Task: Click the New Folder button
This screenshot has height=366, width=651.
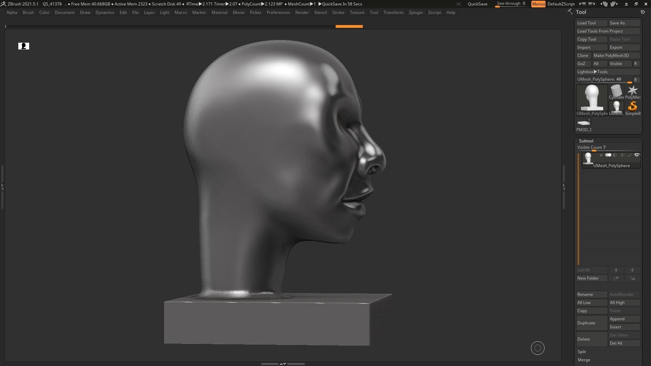Action: (x=592, y=278)
